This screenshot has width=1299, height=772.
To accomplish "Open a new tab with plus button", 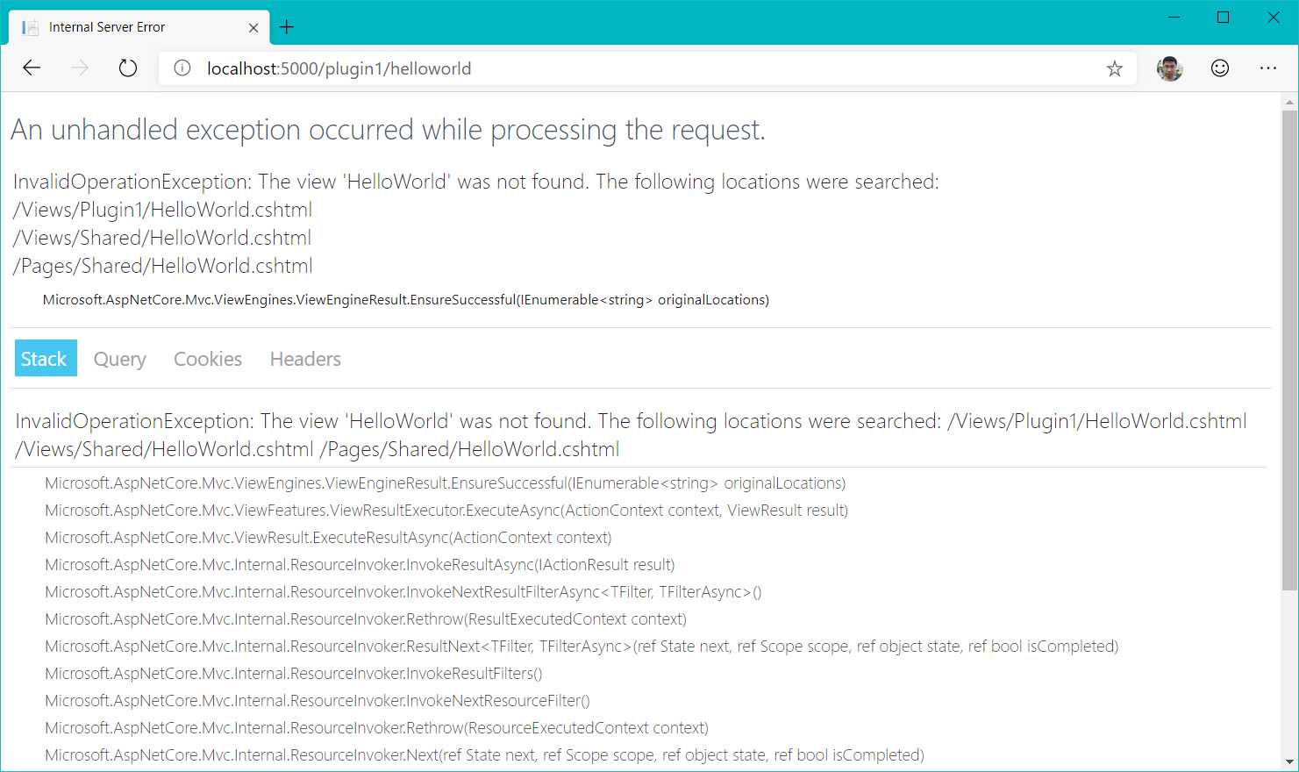I will point(286,27).
